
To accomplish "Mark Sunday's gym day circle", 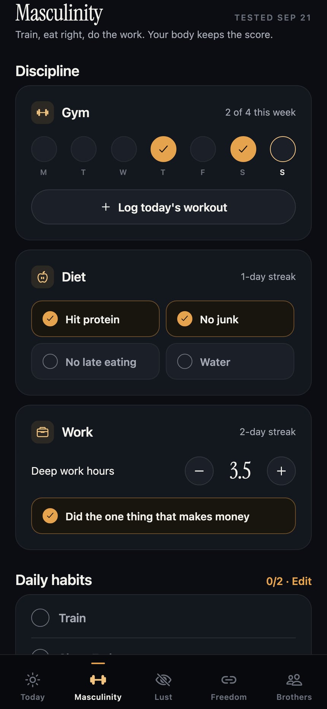I will pyautogui.click(x=283, y=149).
